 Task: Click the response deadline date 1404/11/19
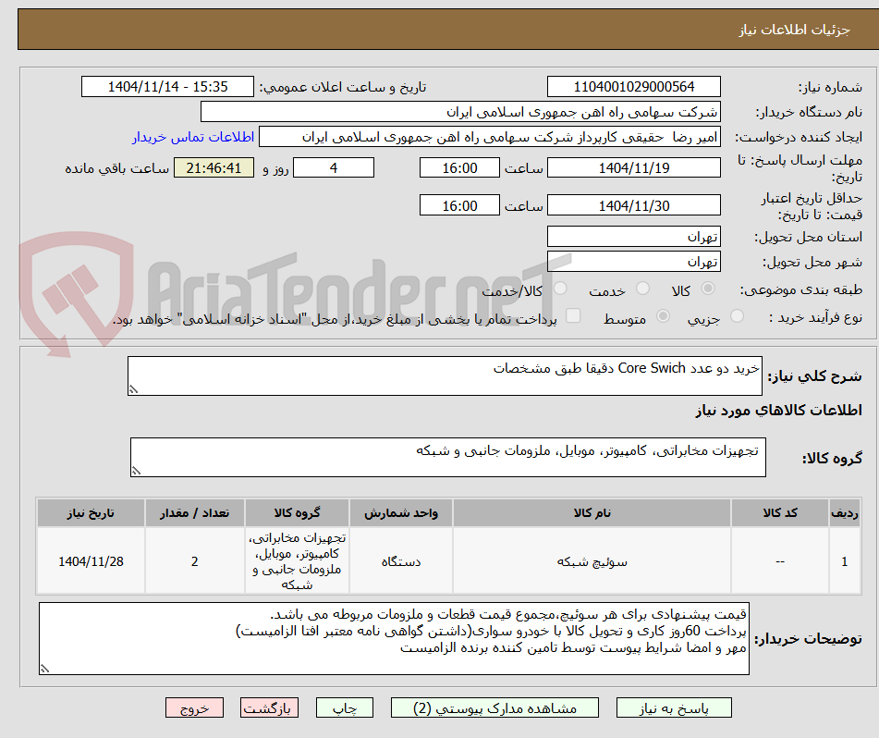tap(633, 167)
